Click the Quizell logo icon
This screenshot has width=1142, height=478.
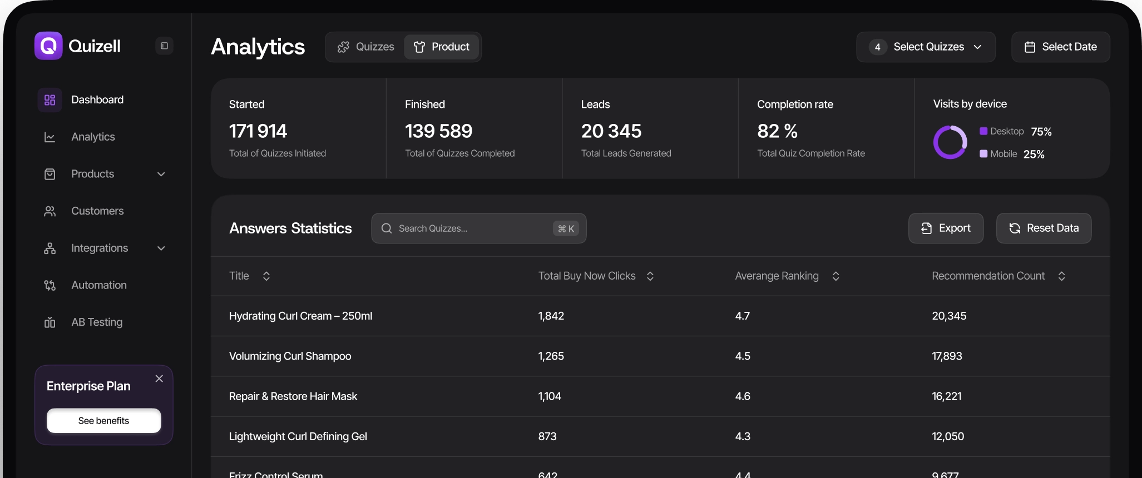point(48,46)
